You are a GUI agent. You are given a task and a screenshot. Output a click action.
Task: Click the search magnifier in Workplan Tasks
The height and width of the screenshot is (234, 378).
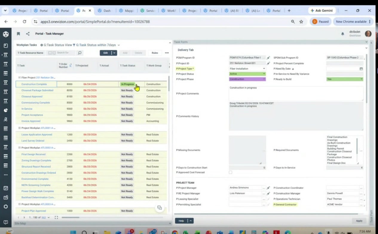80,53
